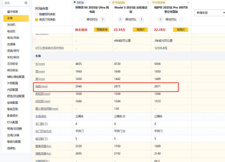This screenshot has width=225, height=162.
Task: Open 影音娱乐 section
Action: pos(13,116)
